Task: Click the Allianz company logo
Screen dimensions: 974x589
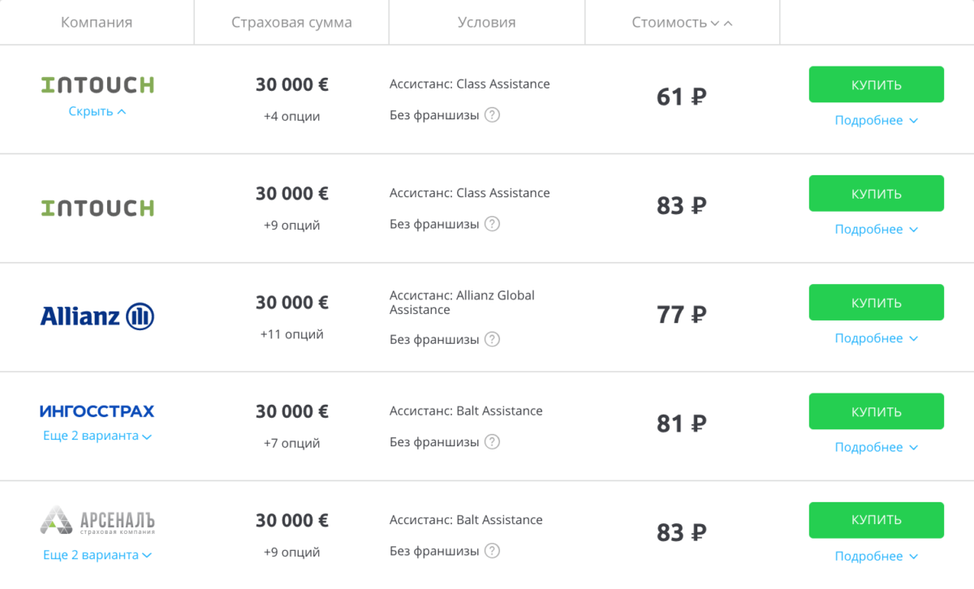Action: (97, 316)
